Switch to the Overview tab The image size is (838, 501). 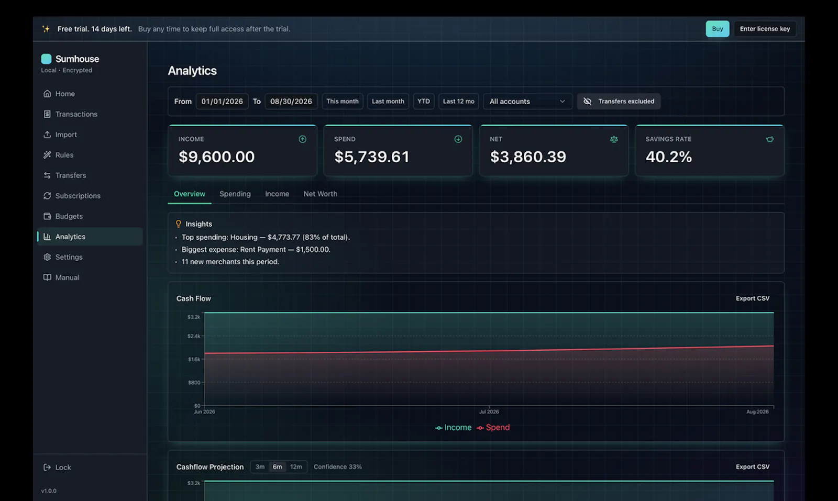click(x=190, y=194)
